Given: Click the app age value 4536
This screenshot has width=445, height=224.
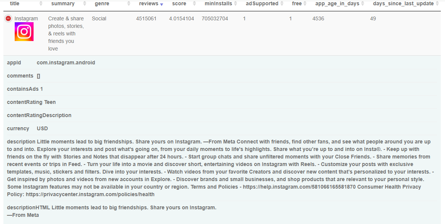Looking at the screenshot, I should click(x=318, y=18).
